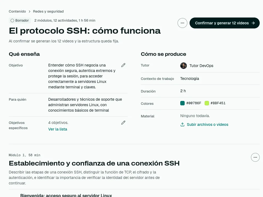
Task: Click Subir archivos o videos
Action: point(207,124)
